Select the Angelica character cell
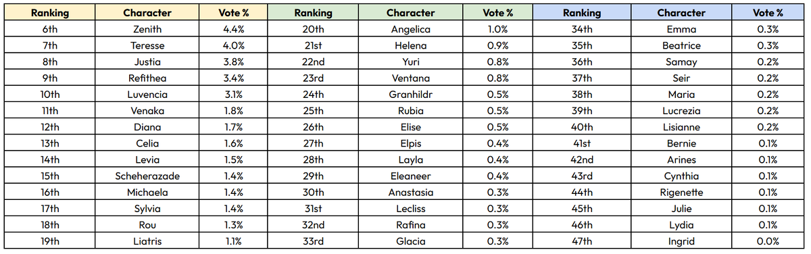The image size is (811, 254). pyautogui.click(x=410, y=29)
